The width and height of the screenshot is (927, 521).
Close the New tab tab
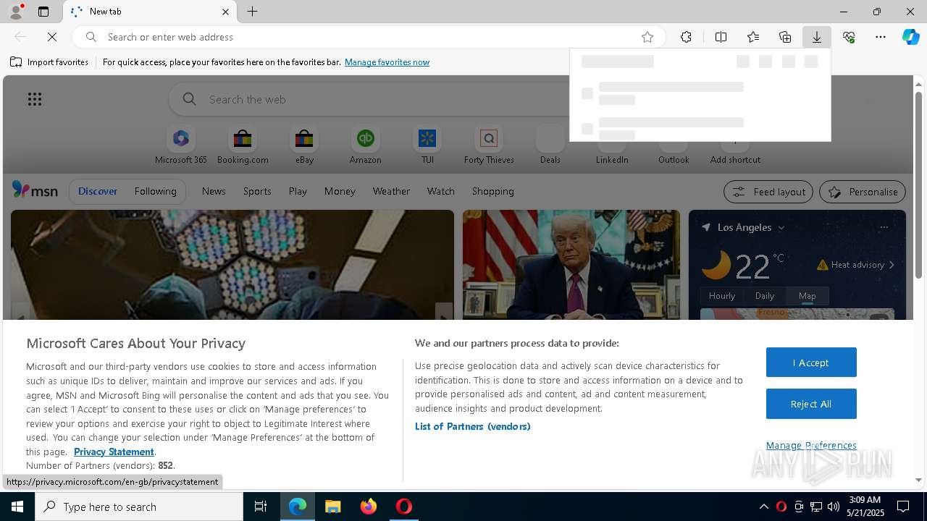[225, 12]
